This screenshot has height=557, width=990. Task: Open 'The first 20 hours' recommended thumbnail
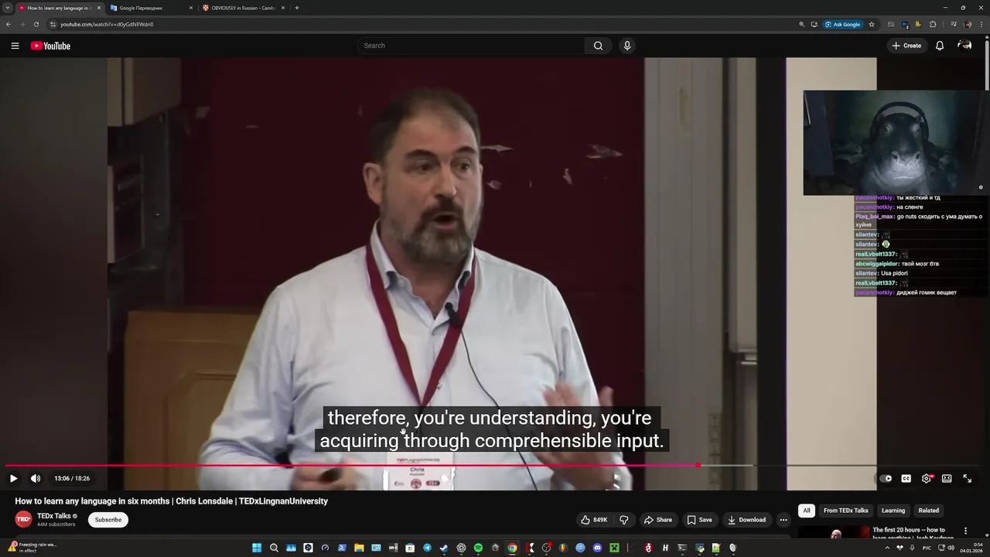[834, 533]
